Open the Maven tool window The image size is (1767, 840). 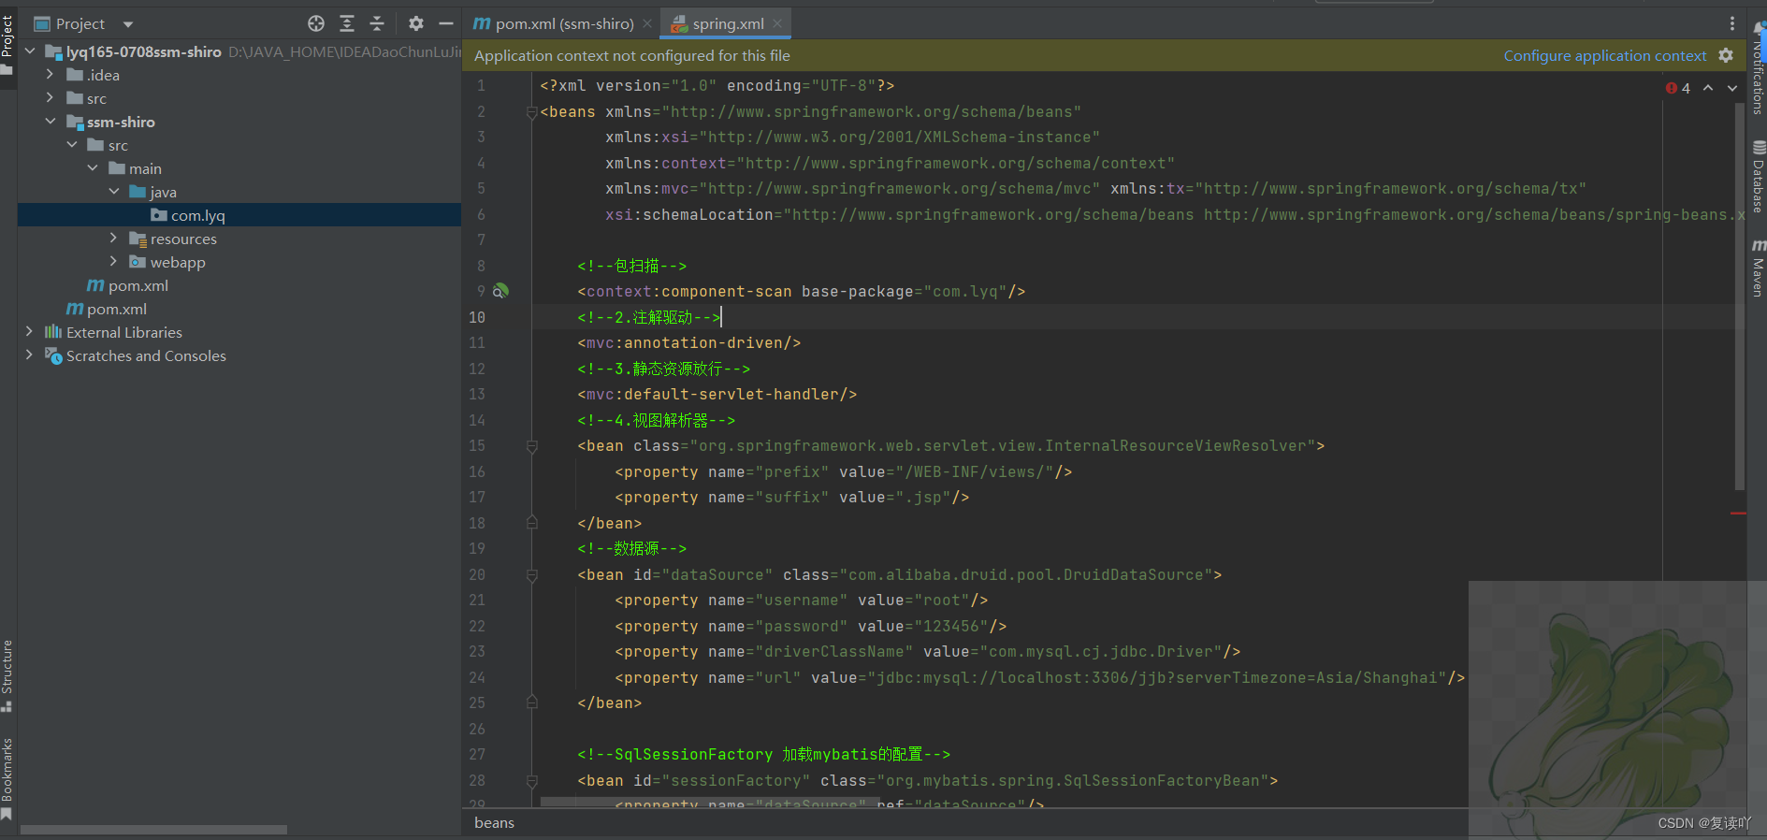click(1758, 268)
